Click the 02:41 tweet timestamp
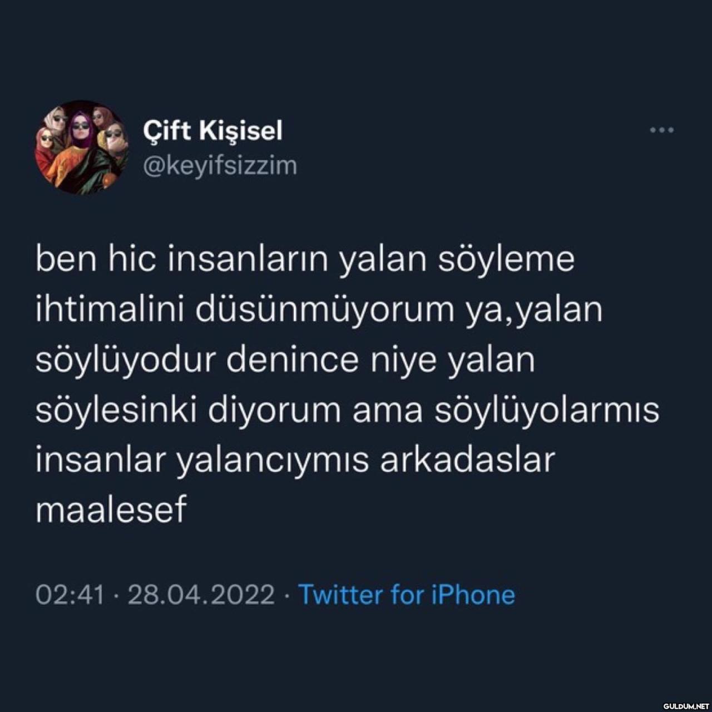The image size is (712, 712). coord(70,594)
